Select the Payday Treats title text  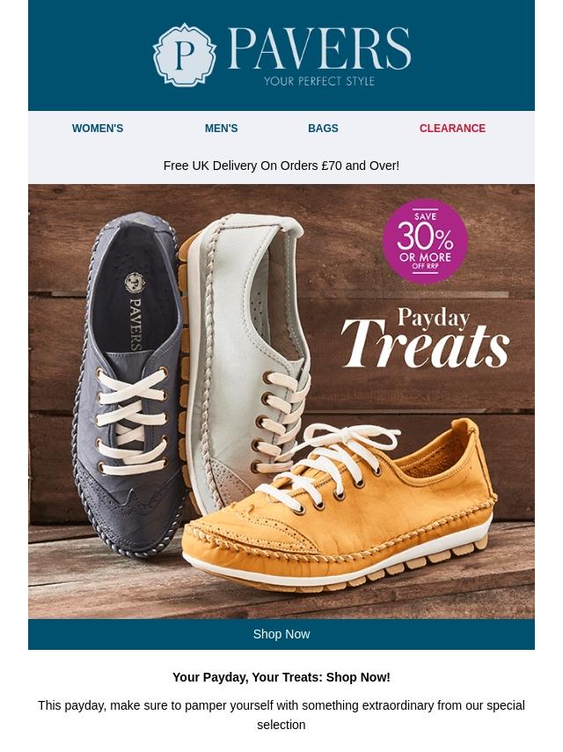pyautogui.click(x=425, y=338)
